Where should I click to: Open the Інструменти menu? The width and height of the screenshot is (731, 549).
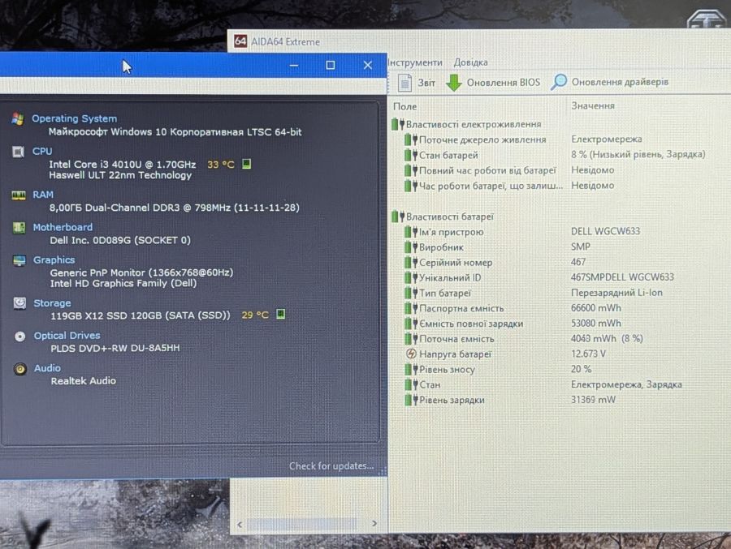(x=415, y=62)
